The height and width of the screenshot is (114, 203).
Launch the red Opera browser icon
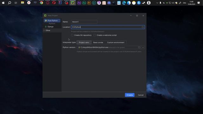(x=54, y=3)
